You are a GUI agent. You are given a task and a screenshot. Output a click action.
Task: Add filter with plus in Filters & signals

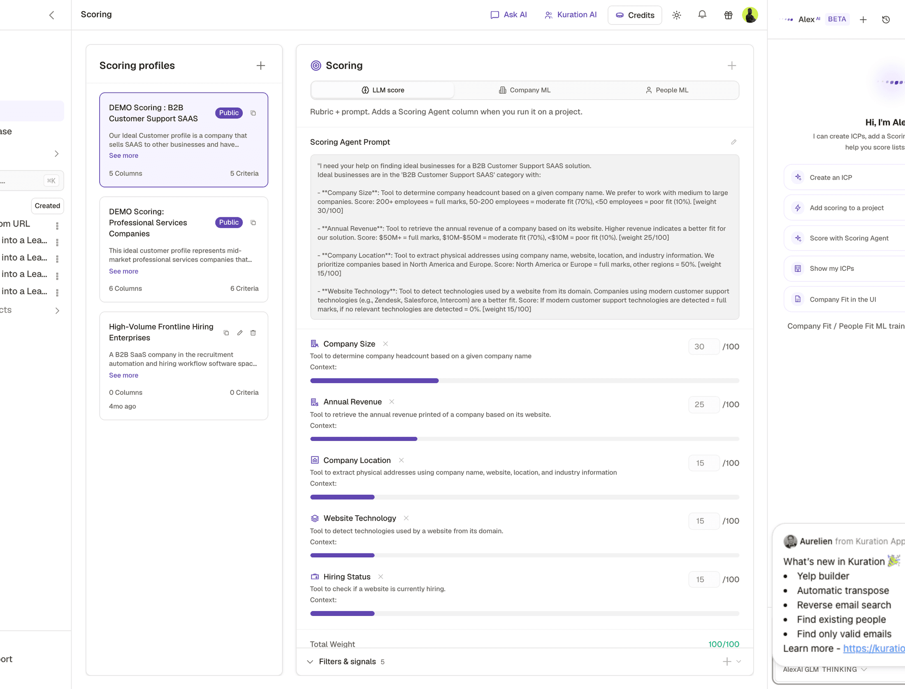727,662
